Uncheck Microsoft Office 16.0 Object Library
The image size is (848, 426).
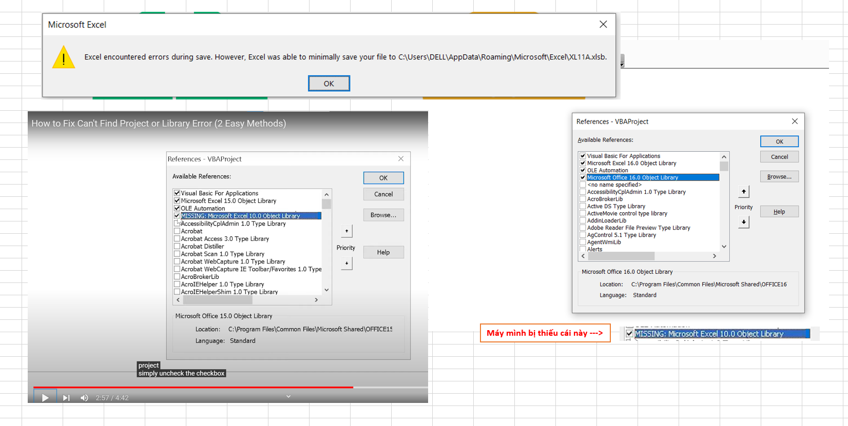coord(583,177)
